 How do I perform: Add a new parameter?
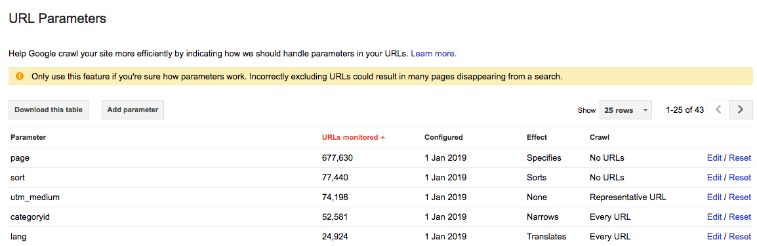[x=133, y=110]
